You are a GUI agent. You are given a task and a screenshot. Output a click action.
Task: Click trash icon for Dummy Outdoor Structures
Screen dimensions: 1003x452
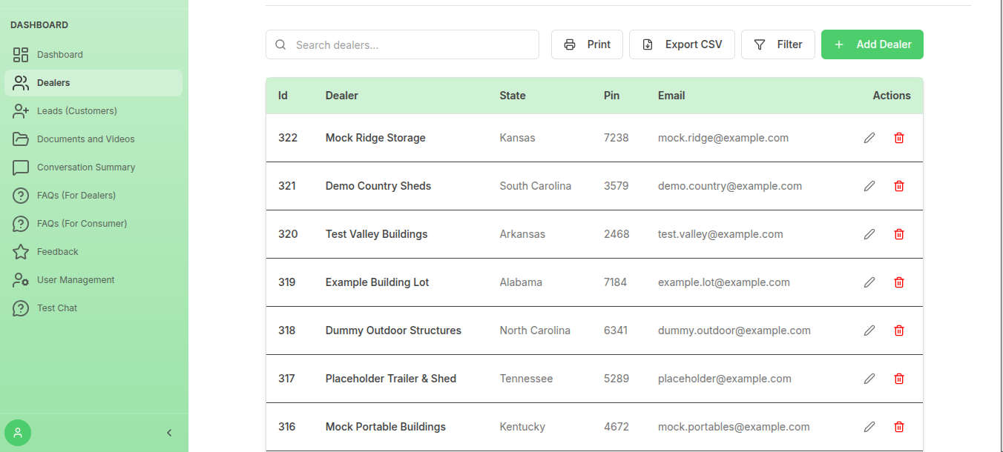(899, 330)
